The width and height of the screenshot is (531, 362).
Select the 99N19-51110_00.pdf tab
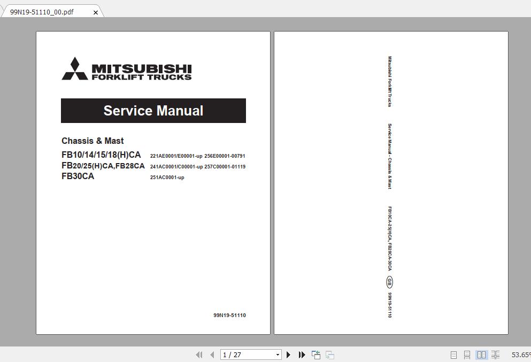pyautogui.click(x=43, y=11)
